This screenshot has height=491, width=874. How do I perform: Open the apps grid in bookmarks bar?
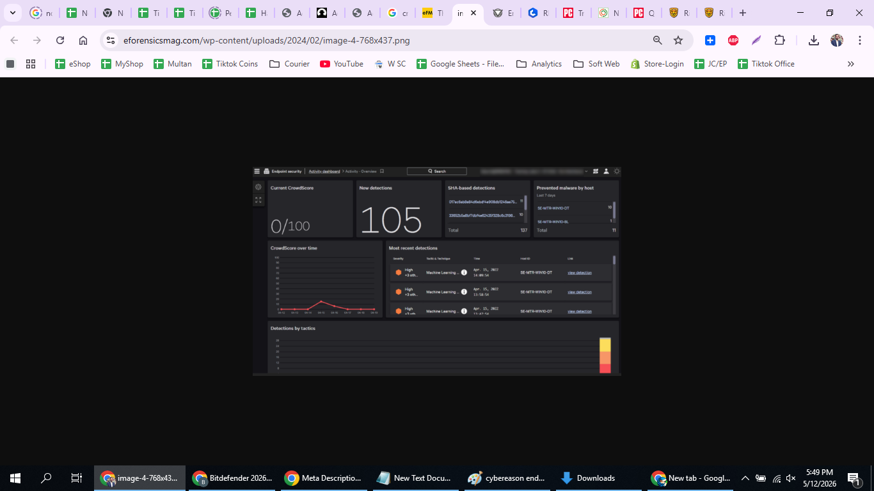click(30, 64)
